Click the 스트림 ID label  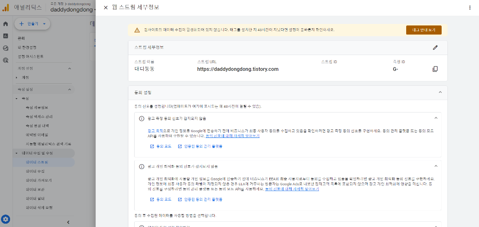(329, 62)
